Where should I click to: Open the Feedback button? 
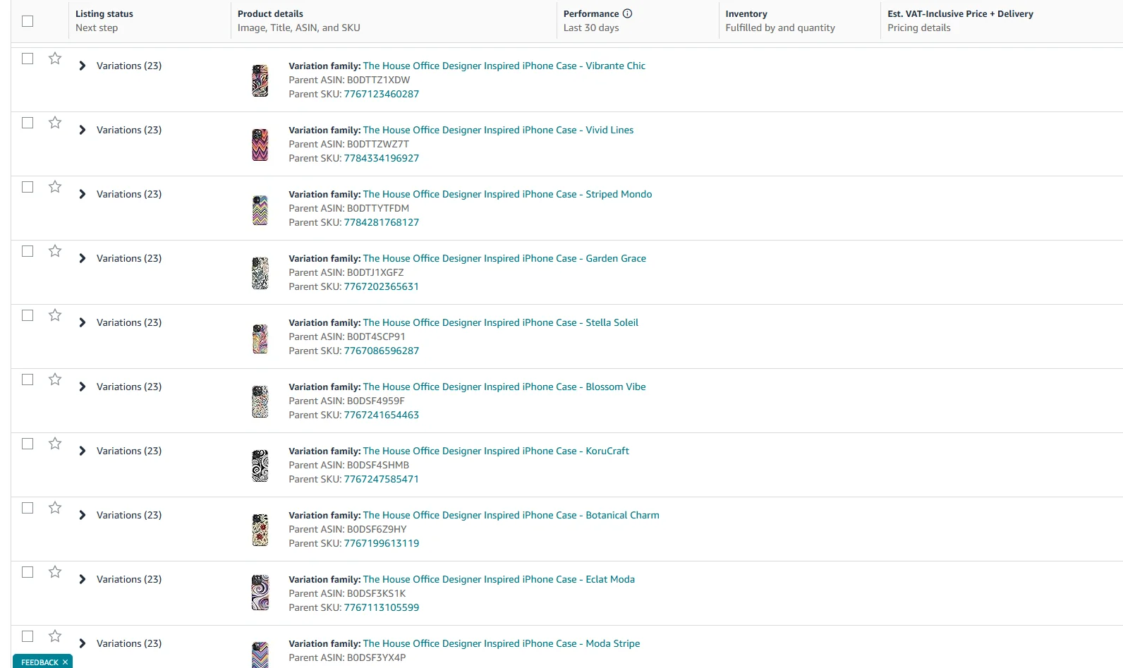coord(40,662)
